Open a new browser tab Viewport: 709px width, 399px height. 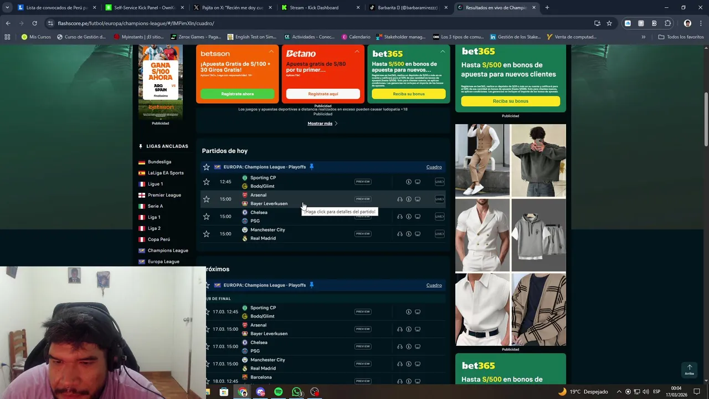pos(547,8)
